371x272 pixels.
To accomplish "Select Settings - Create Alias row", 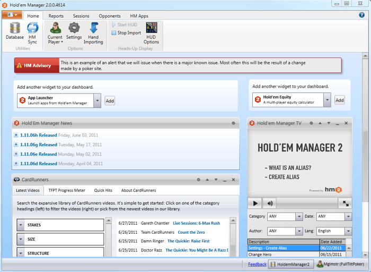I will (x=297, y=248).
